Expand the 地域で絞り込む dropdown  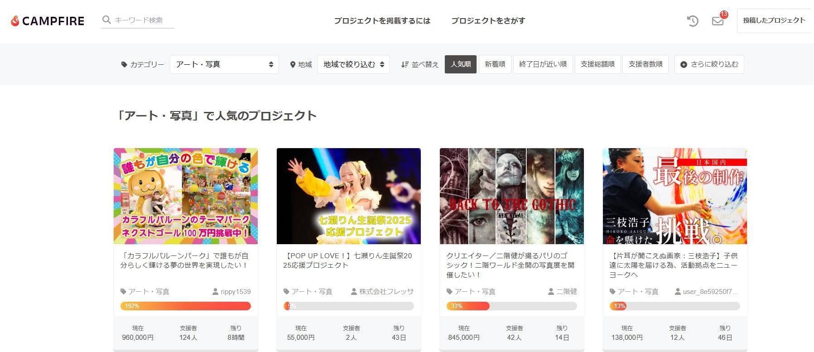point(354,64)
